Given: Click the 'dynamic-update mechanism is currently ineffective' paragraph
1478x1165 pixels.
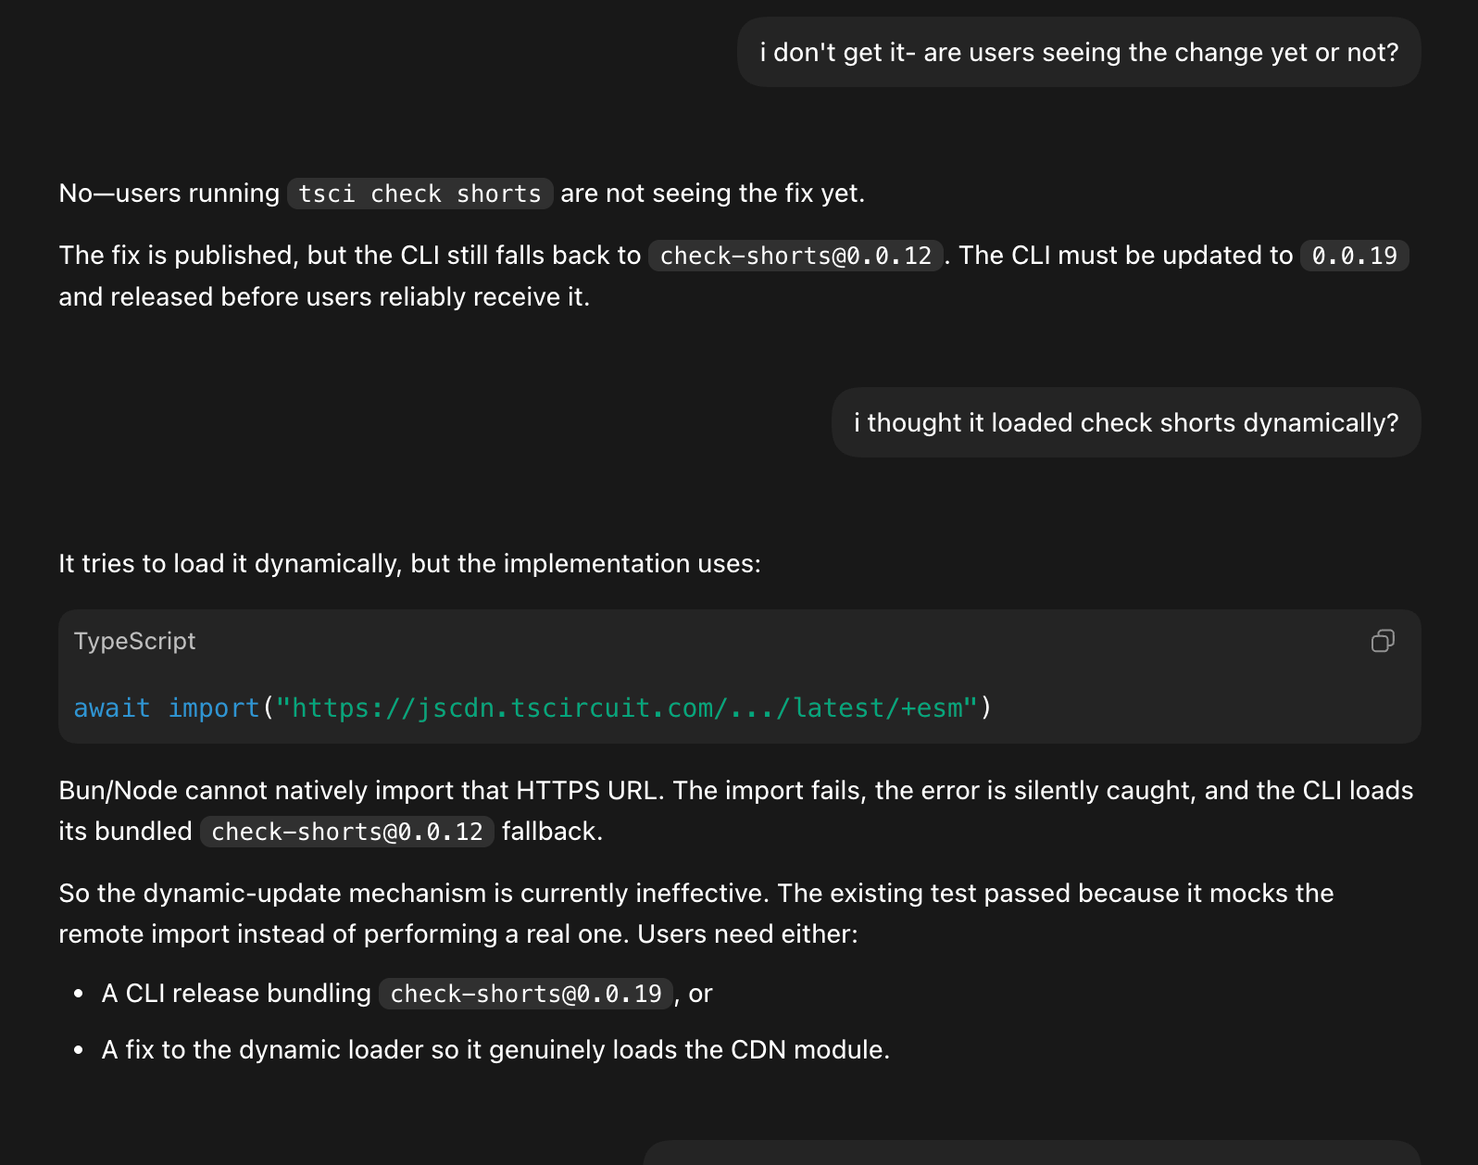Looking at the screenshot, I should 695,913.
